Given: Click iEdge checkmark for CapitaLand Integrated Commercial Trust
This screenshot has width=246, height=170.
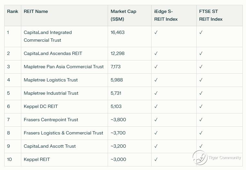Looking at the screenshot, I should coord(156,33).
